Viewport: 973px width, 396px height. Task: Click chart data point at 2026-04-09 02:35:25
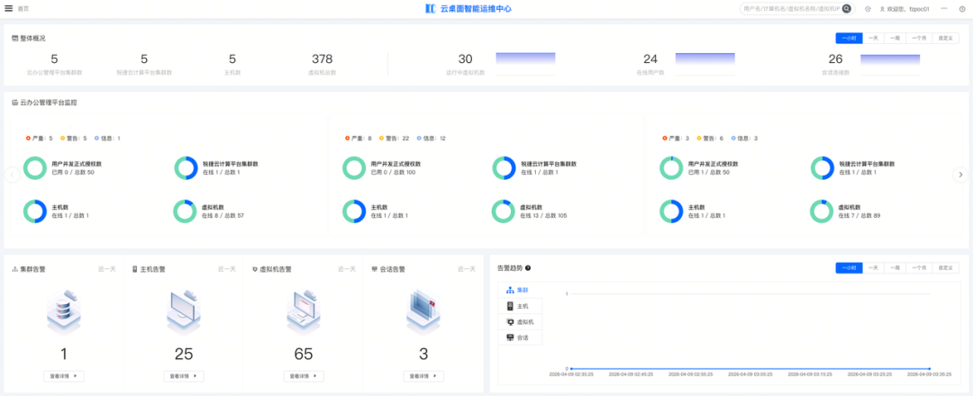571,369
